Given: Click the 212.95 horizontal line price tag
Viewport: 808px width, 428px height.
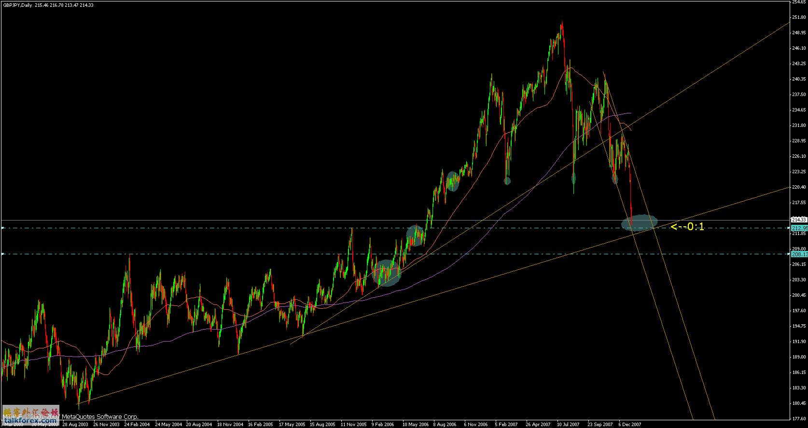Looking at the screenshot, I should coord(799,228).
